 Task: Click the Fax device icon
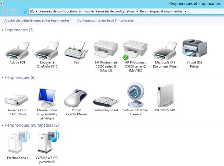click(x=76, y=50)
